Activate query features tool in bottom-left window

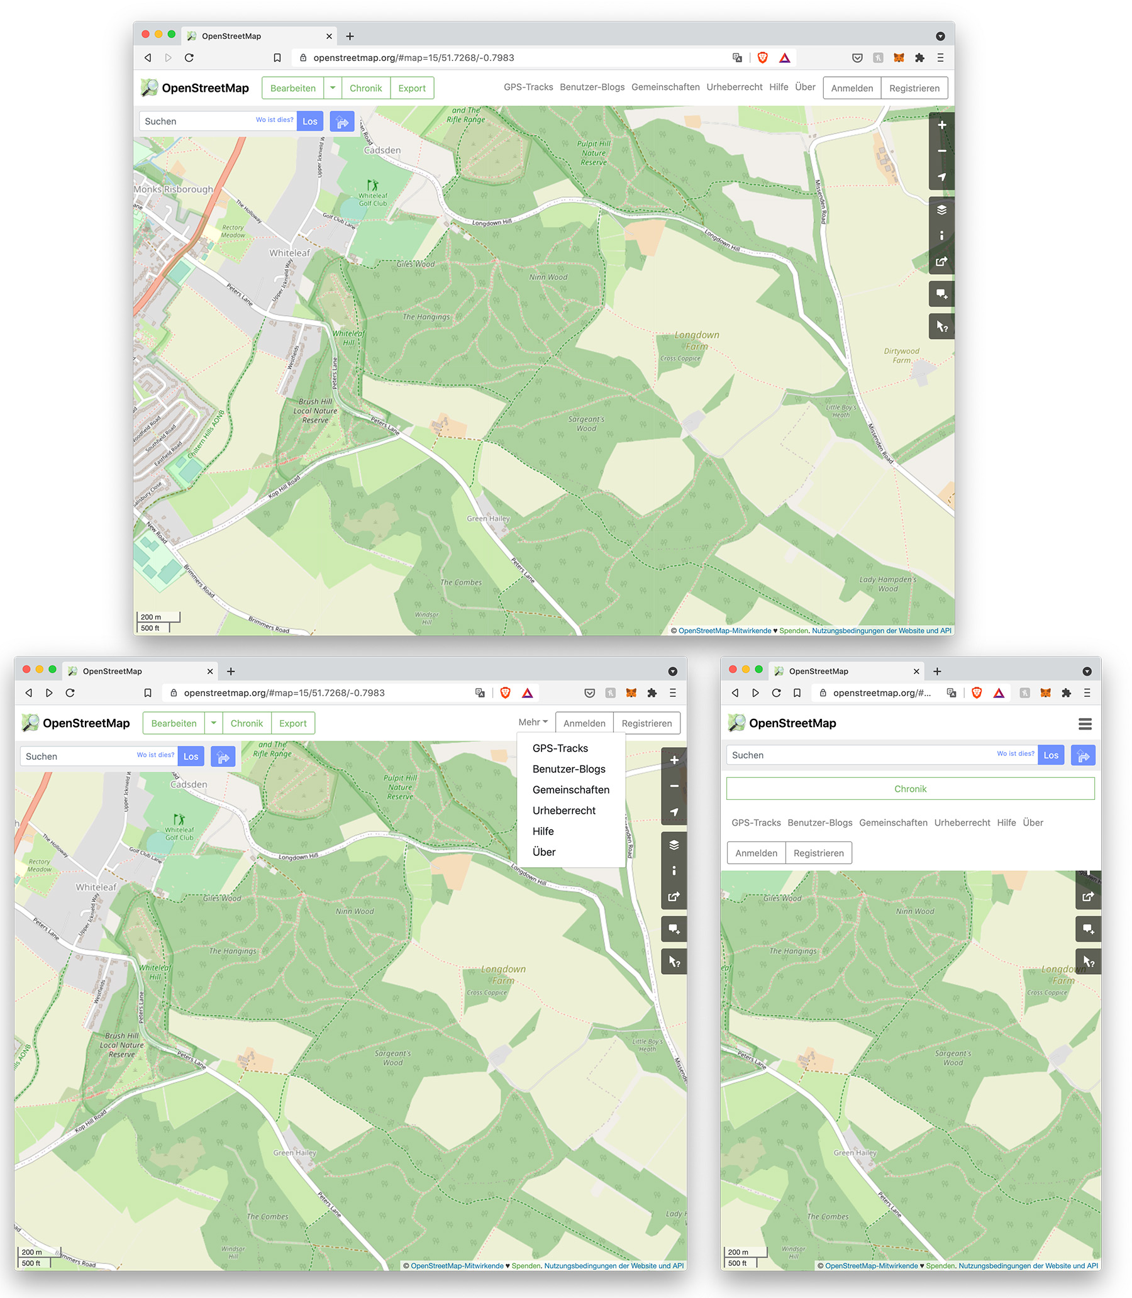coord(674,962)
